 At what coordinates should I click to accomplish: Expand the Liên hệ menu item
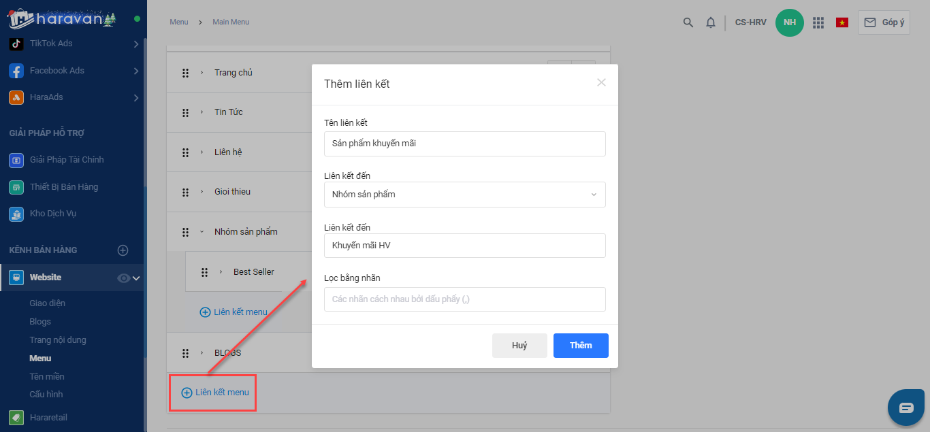pyautogui.click(x=202, y=152)
